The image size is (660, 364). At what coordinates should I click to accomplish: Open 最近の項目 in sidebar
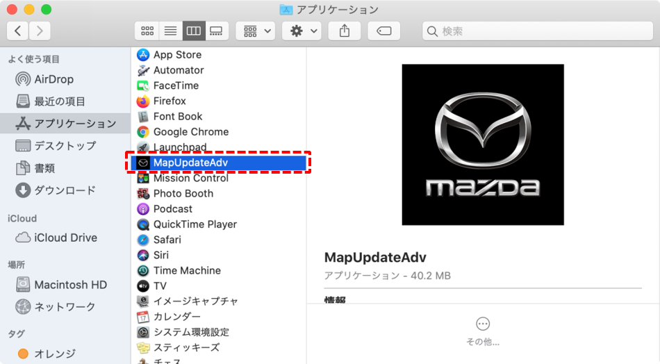pyautogui.click(x=65, y=101)
